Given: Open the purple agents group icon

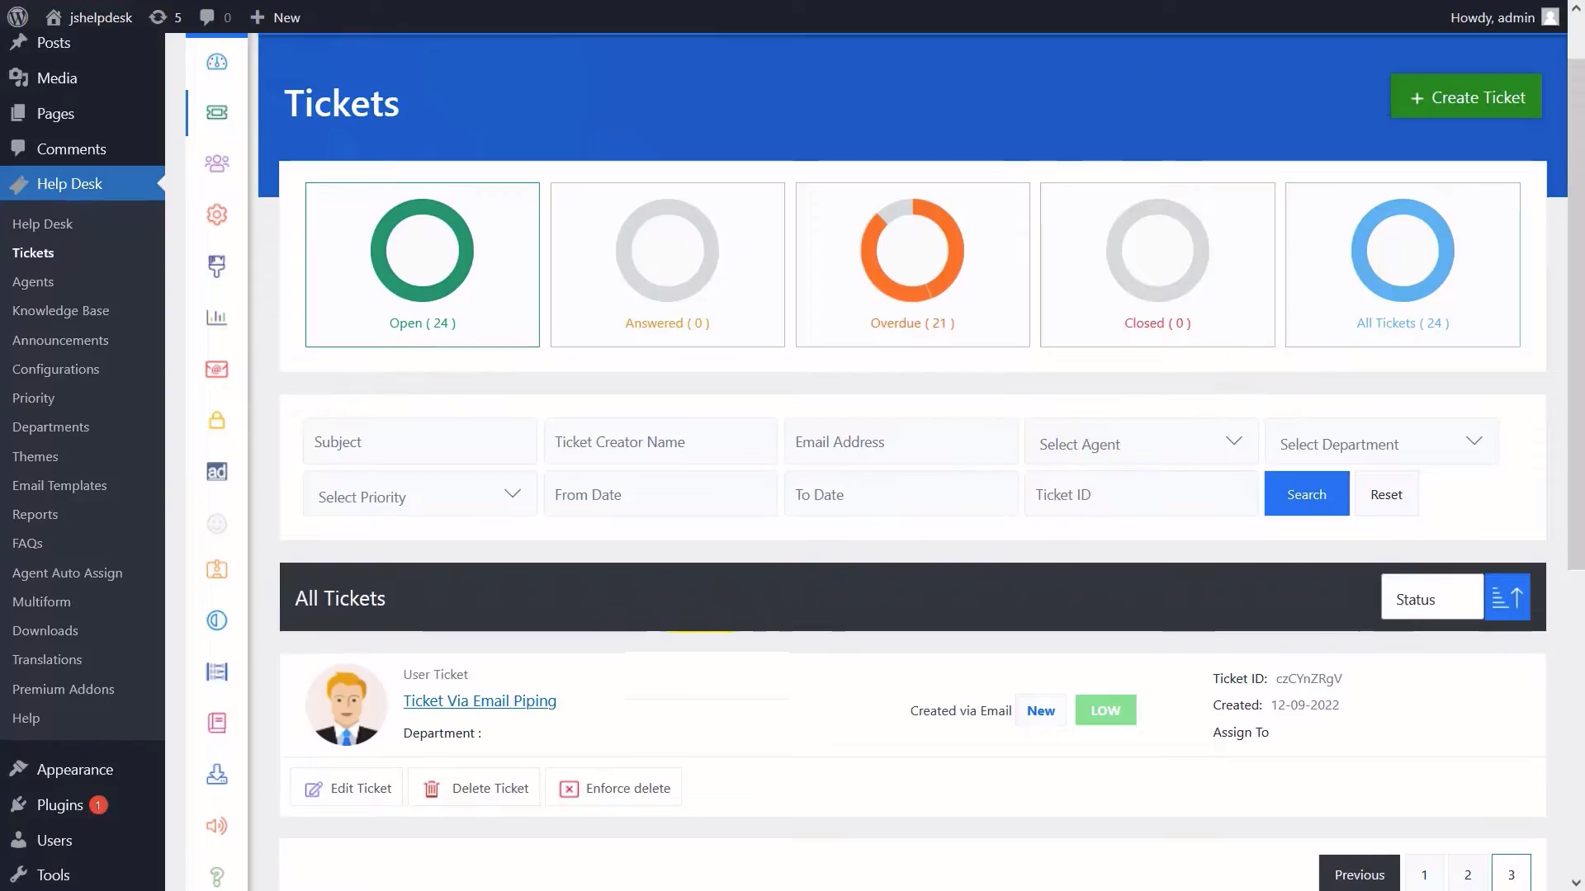Looking at the screenshot, I should point(216,163).
